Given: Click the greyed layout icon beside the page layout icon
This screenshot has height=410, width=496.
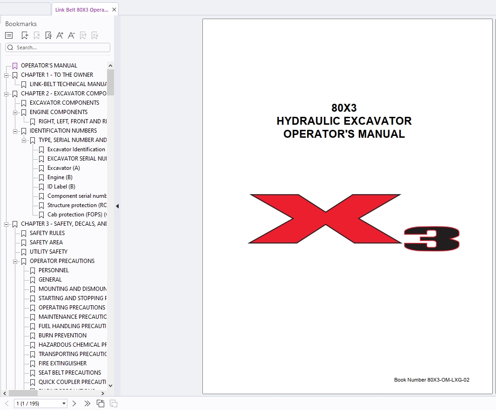Looking at the screenshot, I should [113, 403].
